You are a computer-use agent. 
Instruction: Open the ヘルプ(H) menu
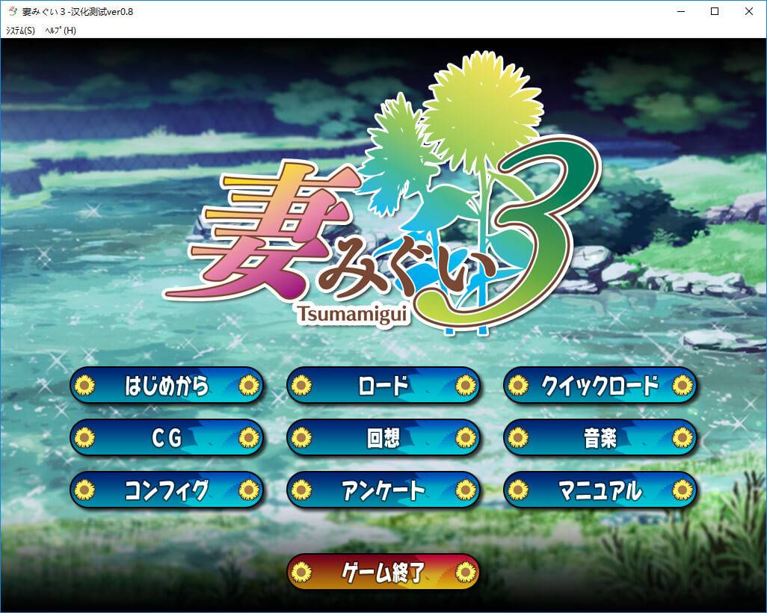(x=61, y=31)
